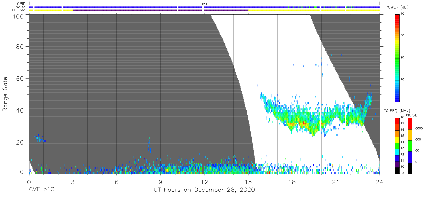This screenshot has height=197, width=427.
Task: Select the blue 10–100 swatch in the noise legend
Action: [x=409, y=157]
